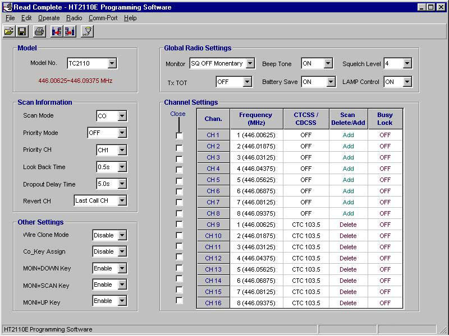Click the CH 3 Scan Add cell
The height and width of the screenshot is (336, 449).
(348, 157)
